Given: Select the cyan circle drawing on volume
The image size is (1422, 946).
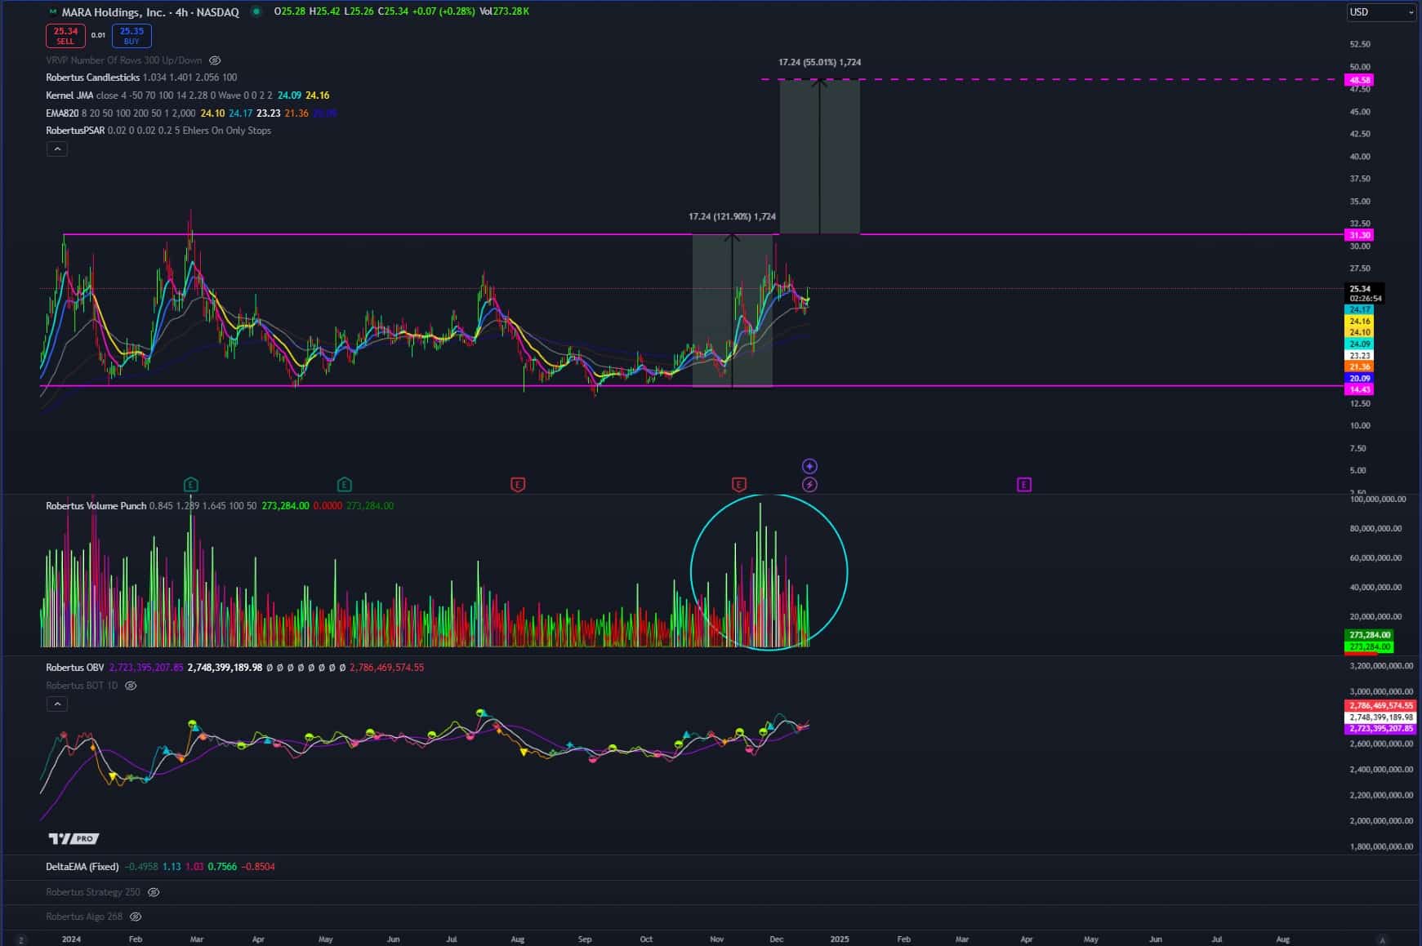Looking at the screenshot, I should [847, 571].
